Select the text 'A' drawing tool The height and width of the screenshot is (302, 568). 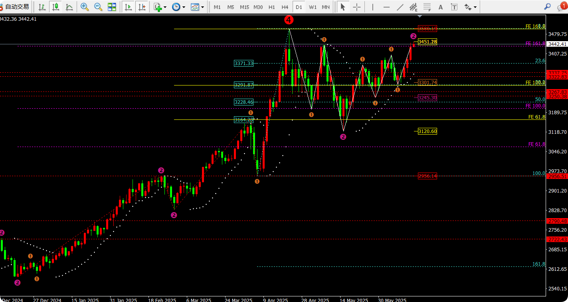[x=441, y=7]
